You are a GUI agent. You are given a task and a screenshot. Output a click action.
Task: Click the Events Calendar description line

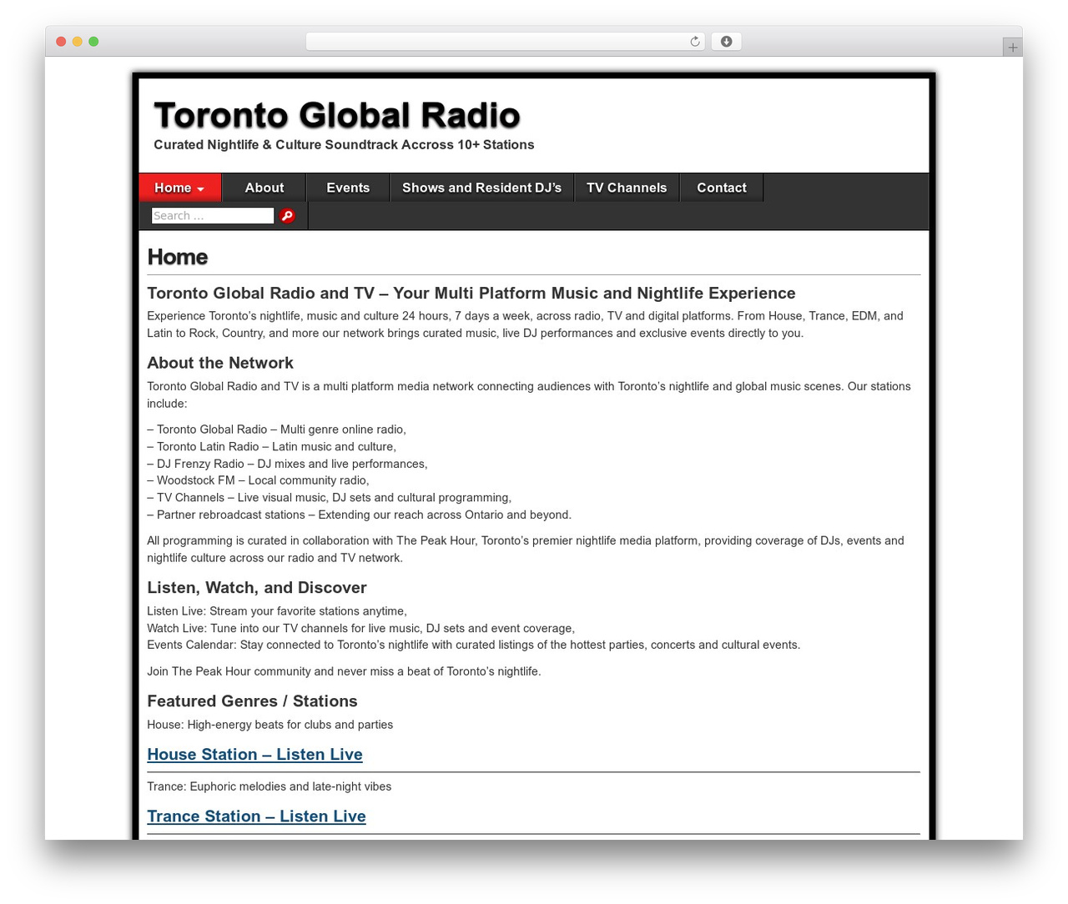click(x=474, y=645)
